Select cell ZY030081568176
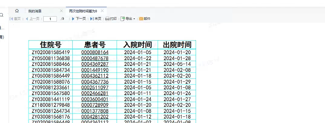 pyautogui.click(x=50, y=117)
